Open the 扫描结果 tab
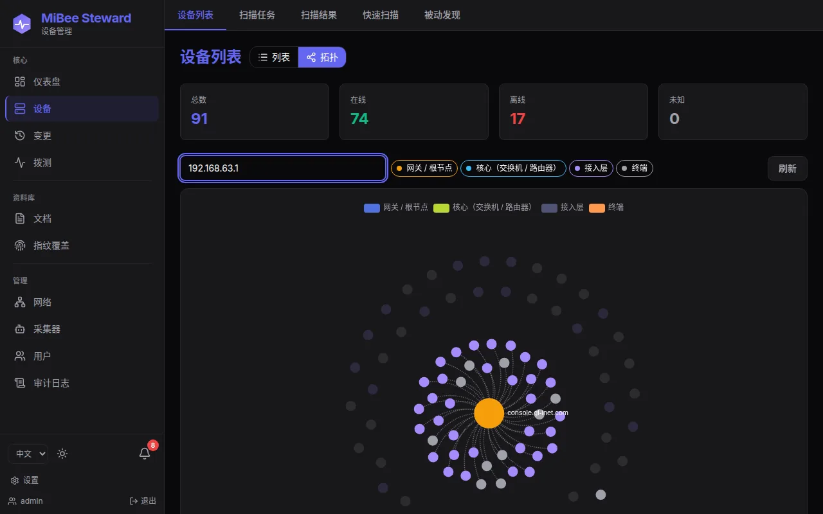The height and width of the screenshot is (514, 823). pos(319,15)
